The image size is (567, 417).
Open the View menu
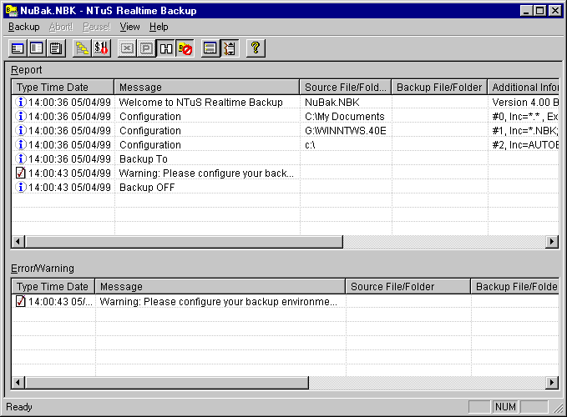pos(129,27)
